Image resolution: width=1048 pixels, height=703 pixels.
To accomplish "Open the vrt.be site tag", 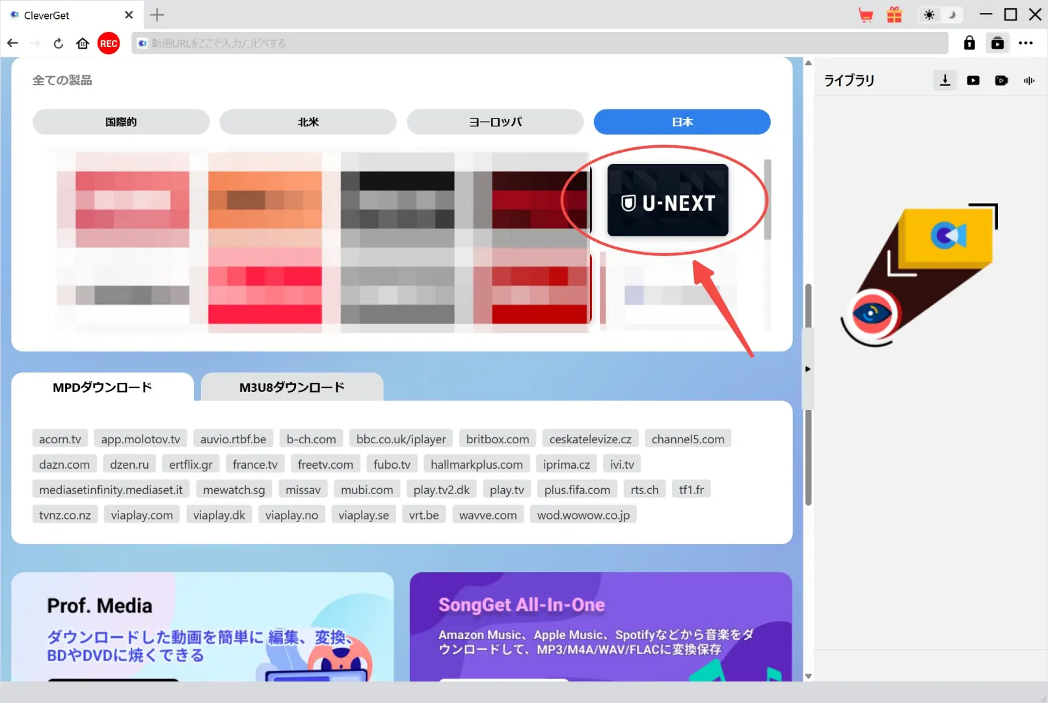I will tap(423, 515).
